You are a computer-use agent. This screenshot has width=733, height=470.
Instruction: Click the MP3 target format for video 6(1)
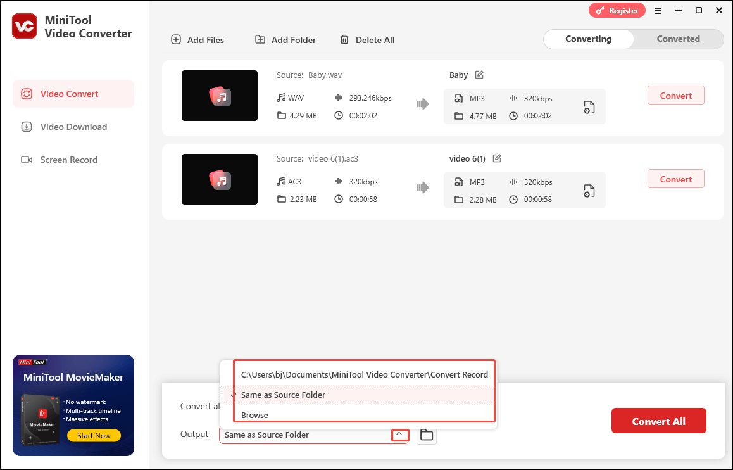477,182
